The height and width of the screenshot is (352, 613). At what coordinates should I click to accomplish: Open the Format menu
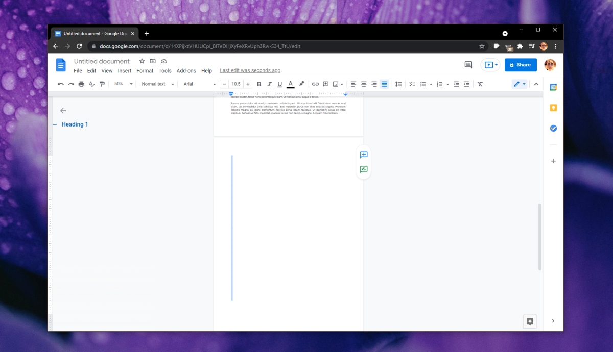coord(145,71)
